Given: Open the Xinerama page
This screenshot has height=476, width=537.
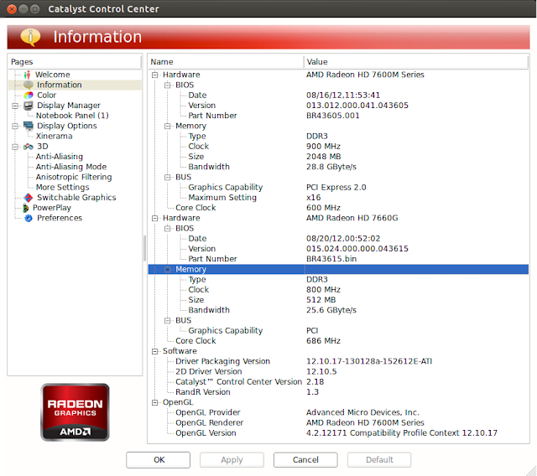Looking at the screenshot, I should (54, 136).
